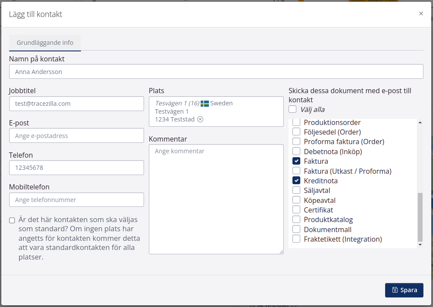Click the Jobbtitel input field
The width and height of the screenshot is (433, 307).
(76, 104)
